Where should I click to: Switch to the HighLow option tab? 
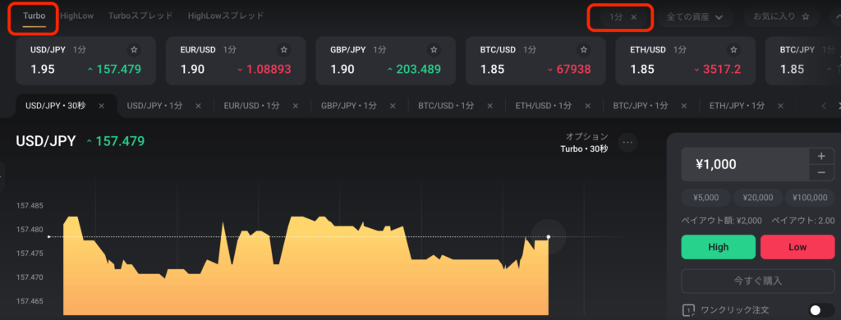76,16
